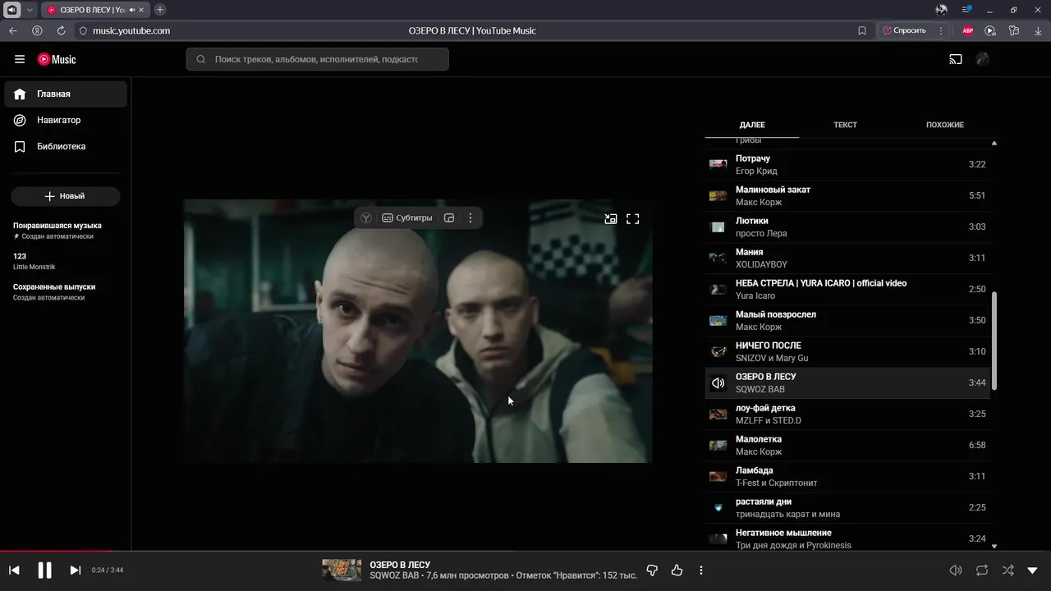Open the playlist named 123
The width and height of the screenshot is (1051, 591).
[34, 261]
